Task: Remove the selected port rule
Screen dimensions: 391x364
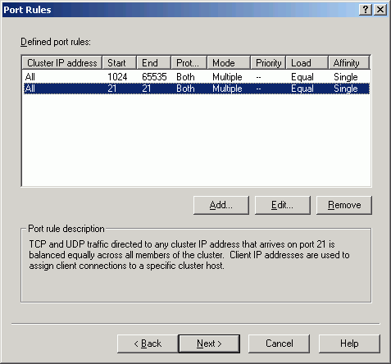Action: coord(344,205)
